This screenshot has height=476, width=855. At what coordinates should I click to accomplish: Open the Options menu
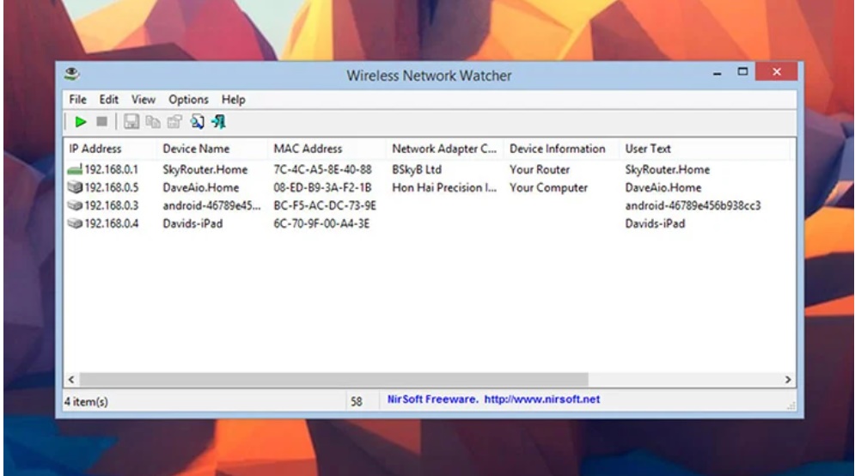click(188, 100)
